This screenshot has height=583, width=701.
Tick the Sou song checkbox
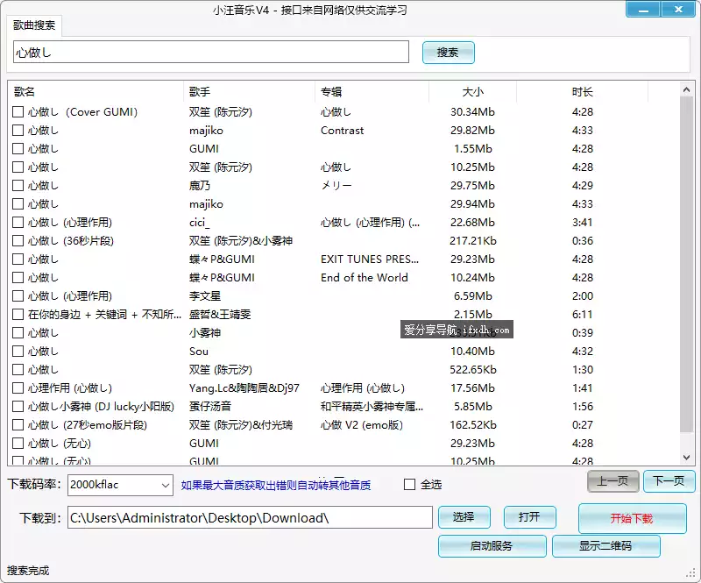pyautogui.click(x=18, y=352)
